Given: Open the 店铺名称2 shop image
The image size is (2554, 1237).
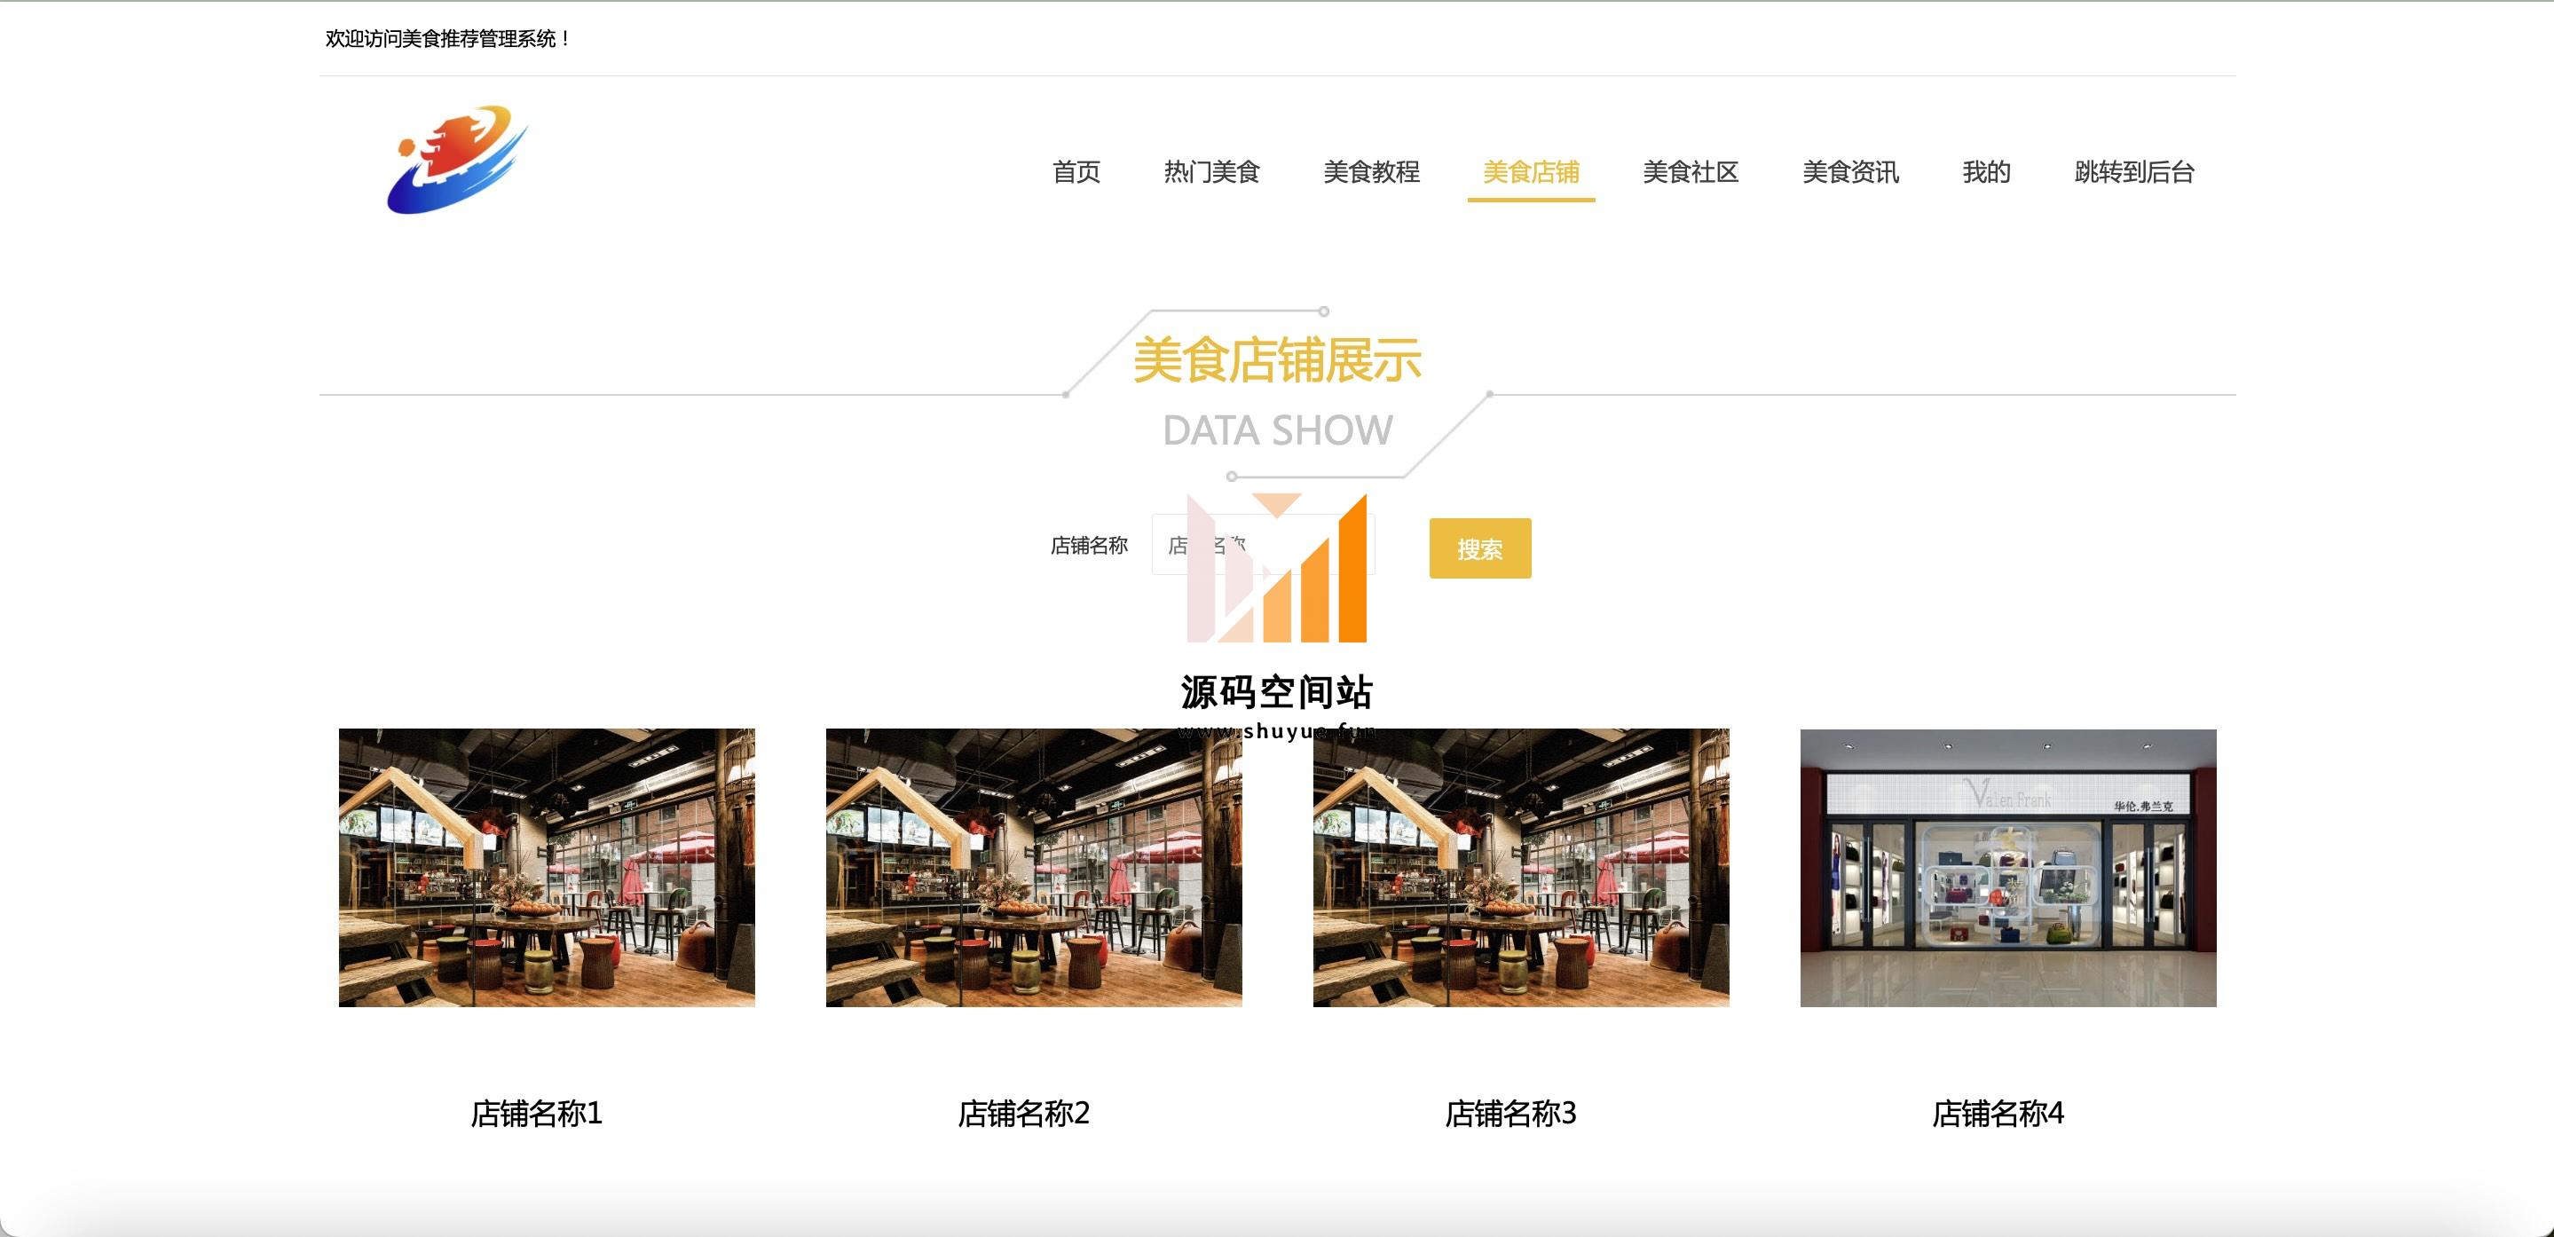Looking at the screenshot, I should pos(1033,867).
